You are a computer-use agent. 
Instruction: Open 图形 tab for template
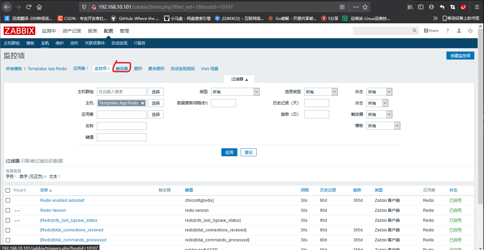[138, 68]
